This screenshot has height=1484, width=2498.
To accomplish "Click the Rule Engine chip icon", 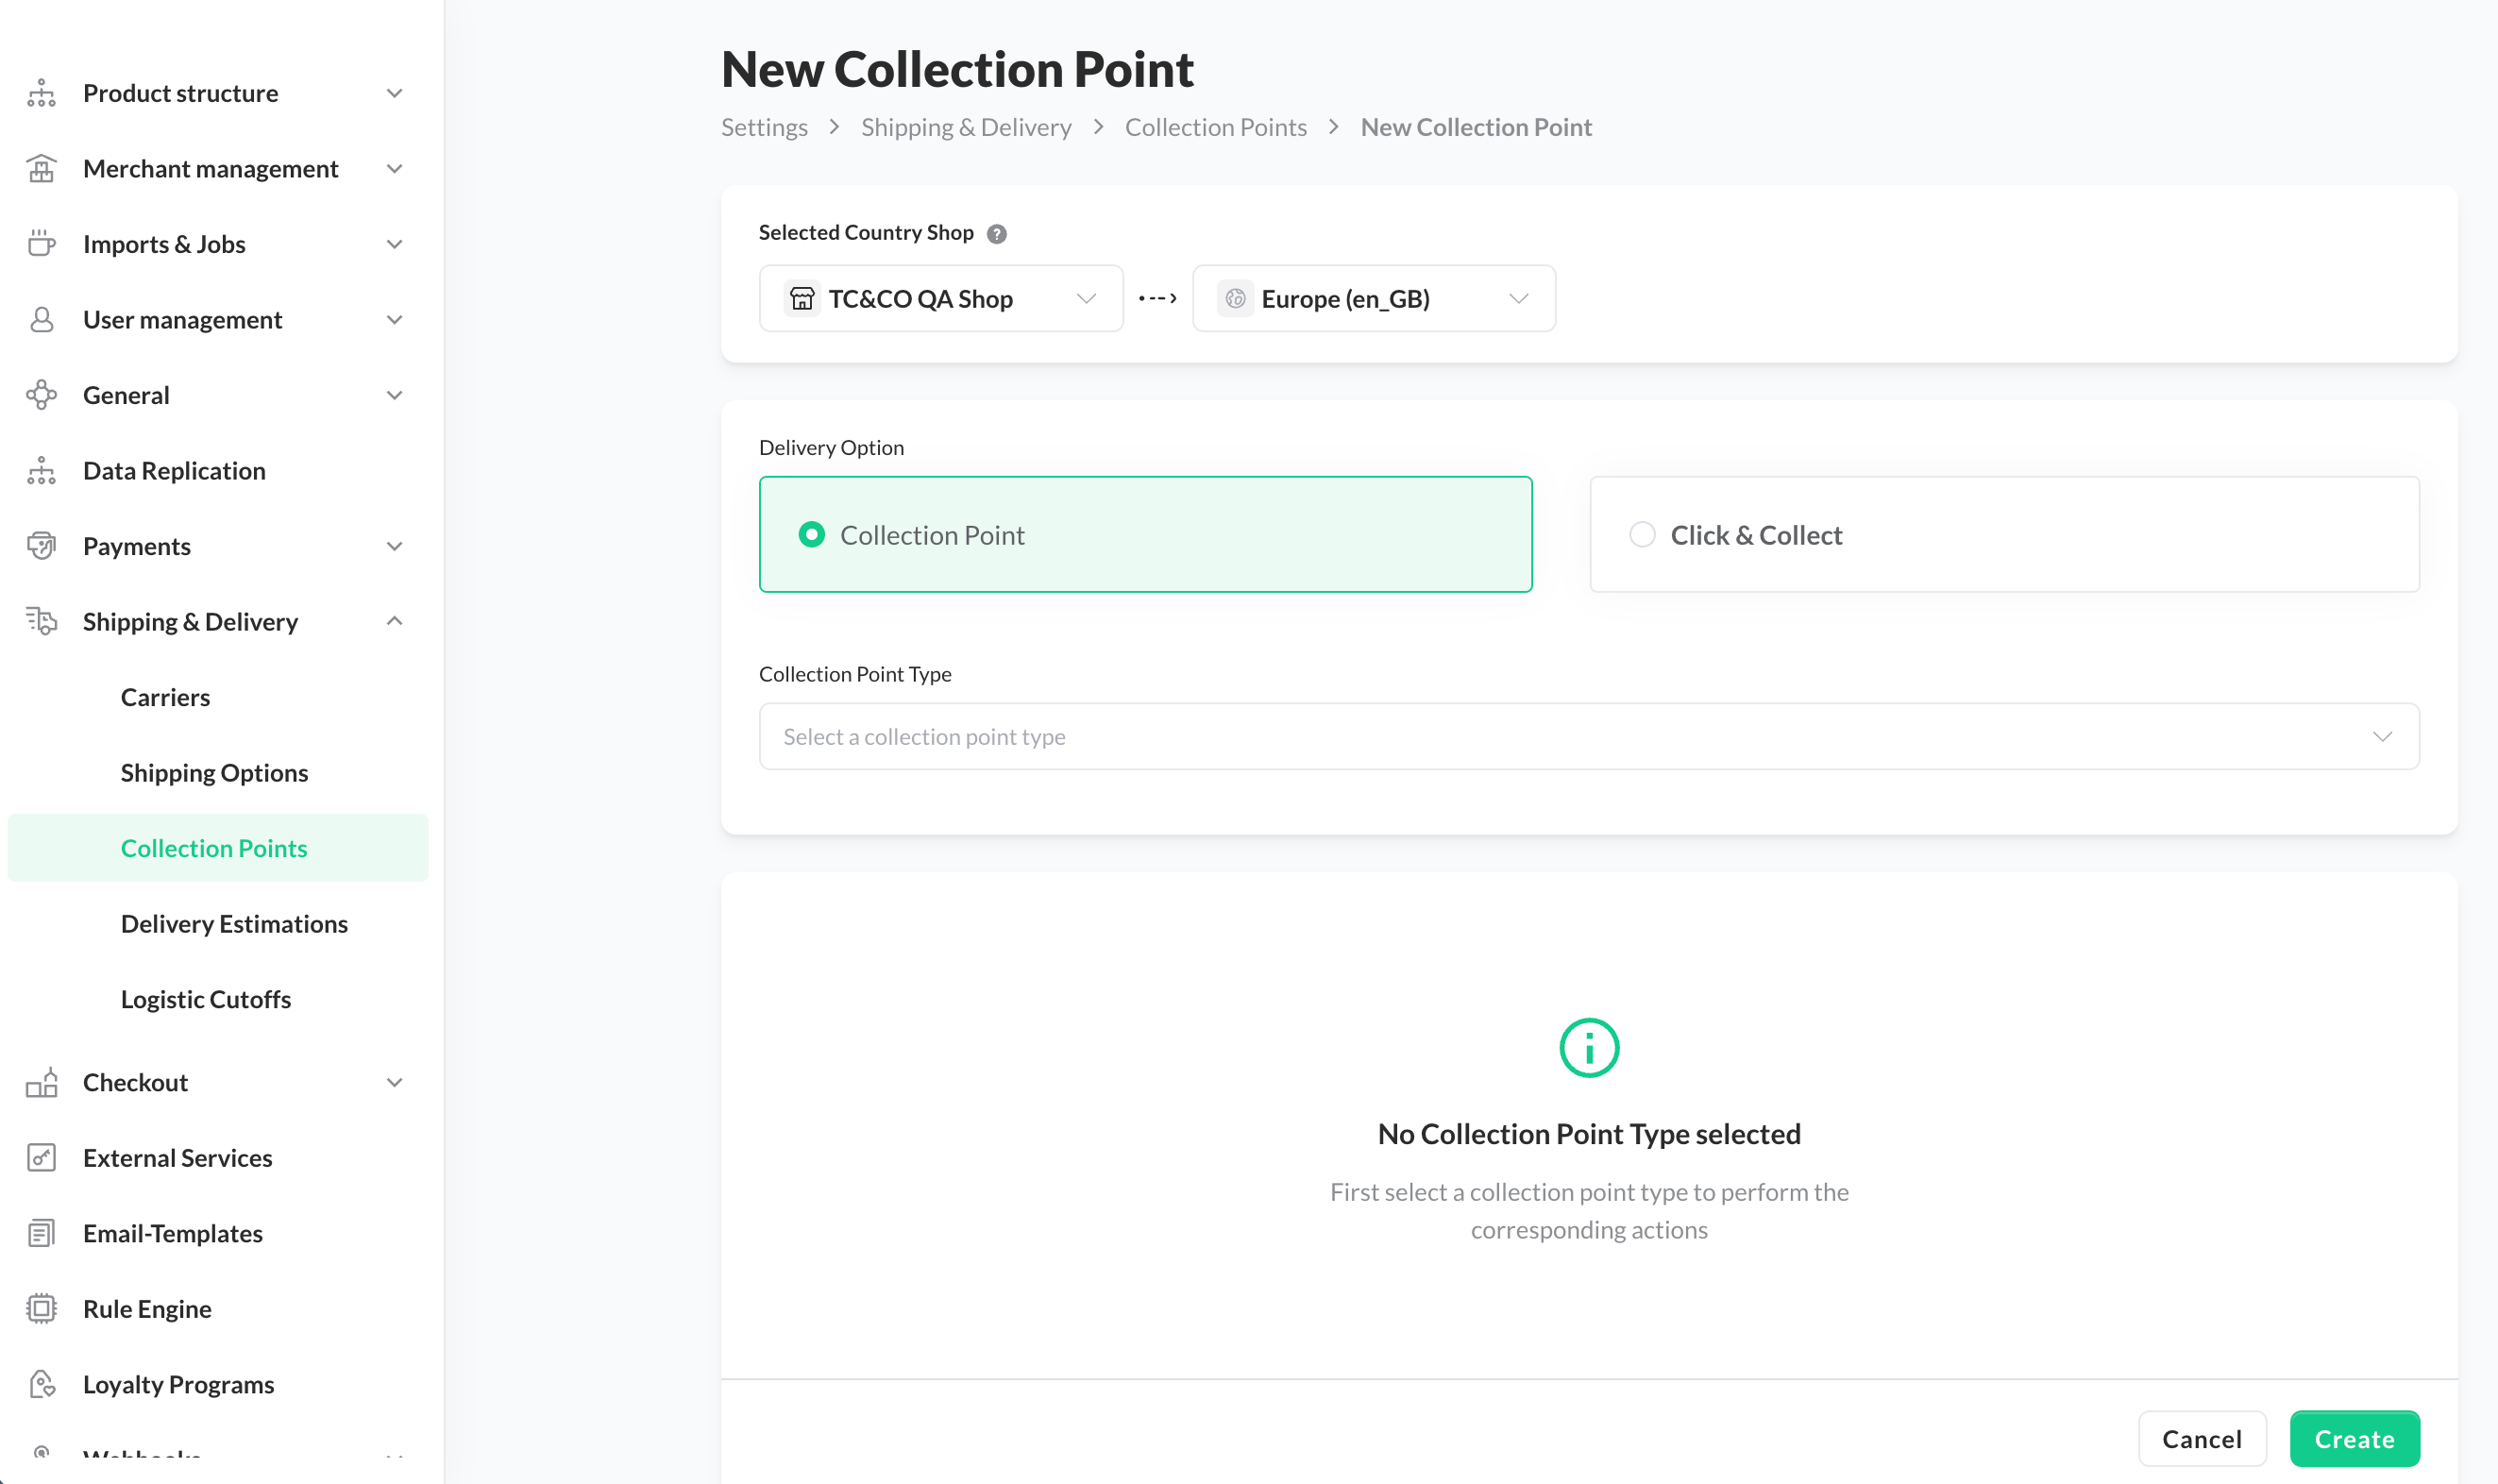I will (41, 1309).
